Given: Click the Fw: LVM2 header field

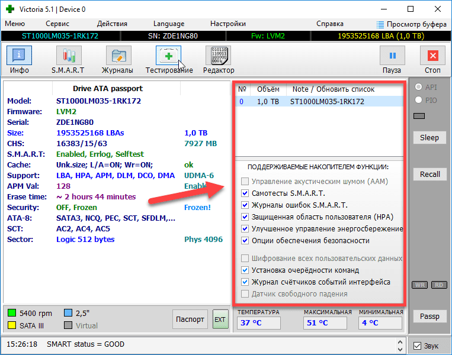Looking at the screenshot, I should pyautogui.click(x=268, y=36).
